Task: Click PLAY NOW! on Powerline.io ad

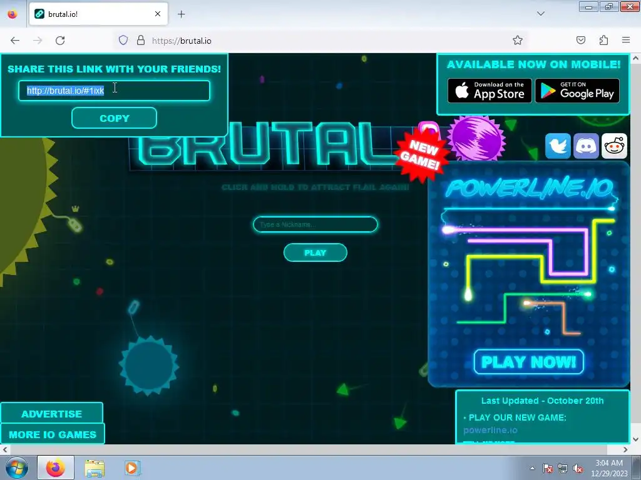Action: click(x=528, y=362)
